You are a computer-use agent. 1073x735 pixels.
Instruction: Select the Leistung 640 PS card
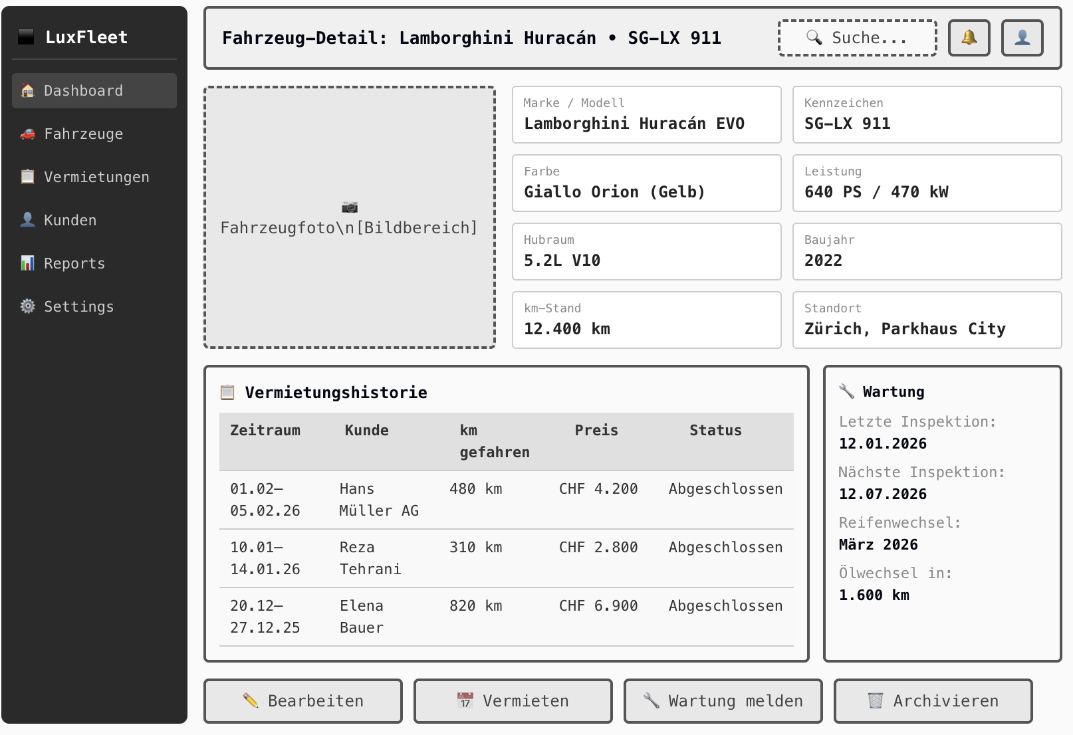[927, 183]
